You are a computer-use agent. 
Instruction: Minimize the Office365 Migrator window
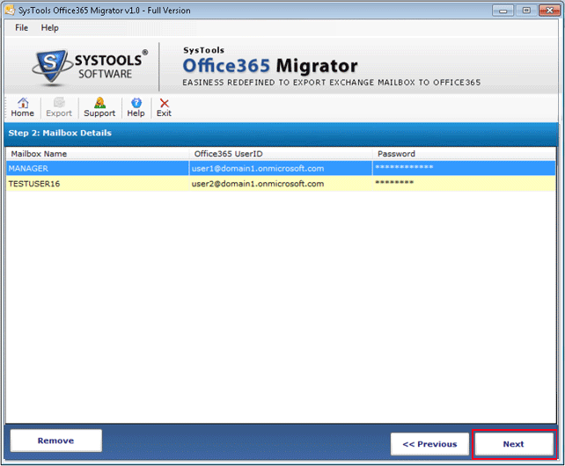(x=503, y=11)
